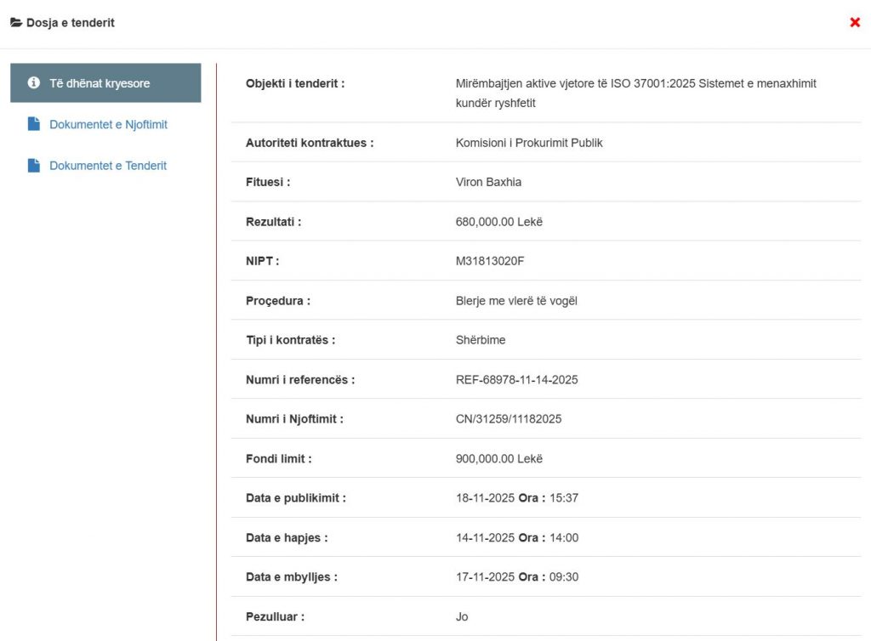Click the tender object description text
871x641 pixels.
pyautogui.click(x=635, y=93)
